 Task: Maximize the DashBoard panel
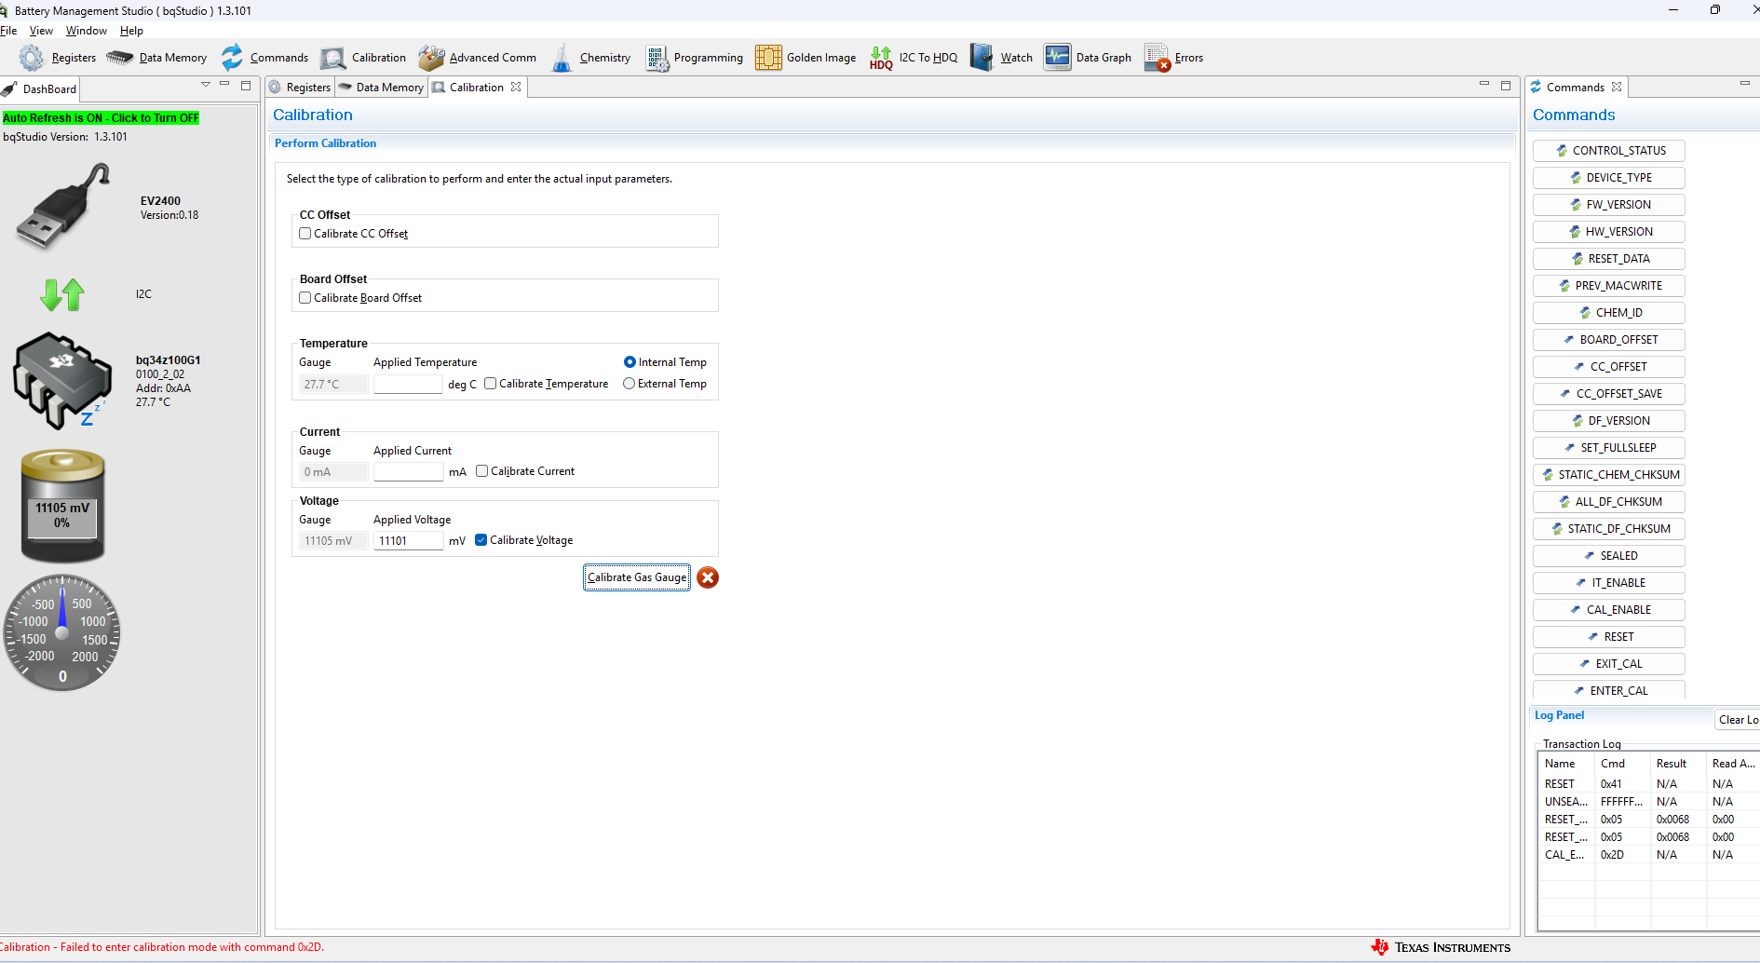(x=246, y=86)
